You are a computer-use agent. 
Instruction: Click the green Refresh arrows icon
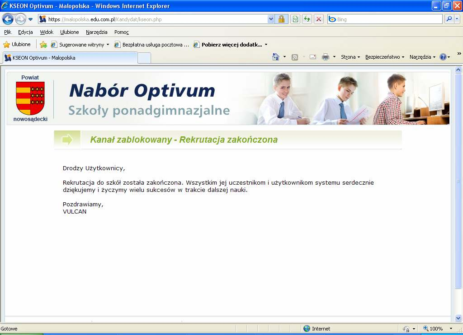[x=307, y=19]
